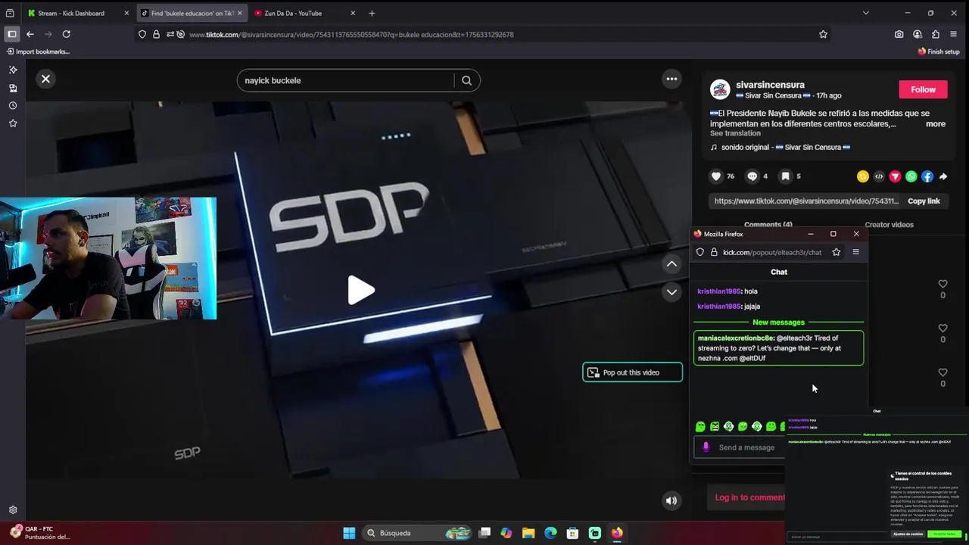
Task: Open comments via speech bubble icon
Action: coord(752,176)
